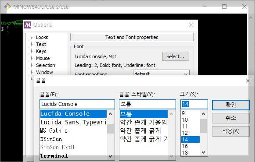Screen dimensions: 255x162
Task: Click the Select... font button
Action: (176, 56)
